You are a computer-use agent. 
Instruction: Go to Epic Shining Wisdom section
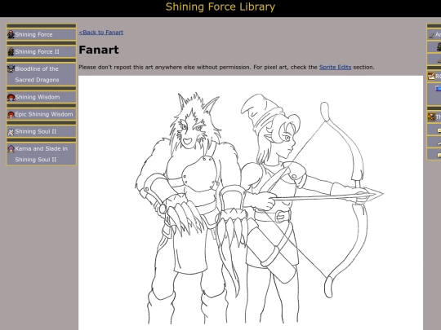click(x=42, y=114)
